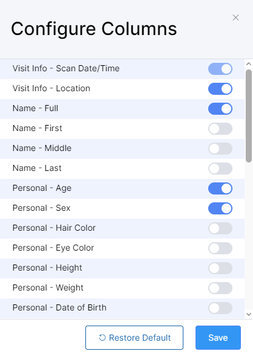Enable the Name - Last column
This screenshot has width=253, height=360.
220,169
